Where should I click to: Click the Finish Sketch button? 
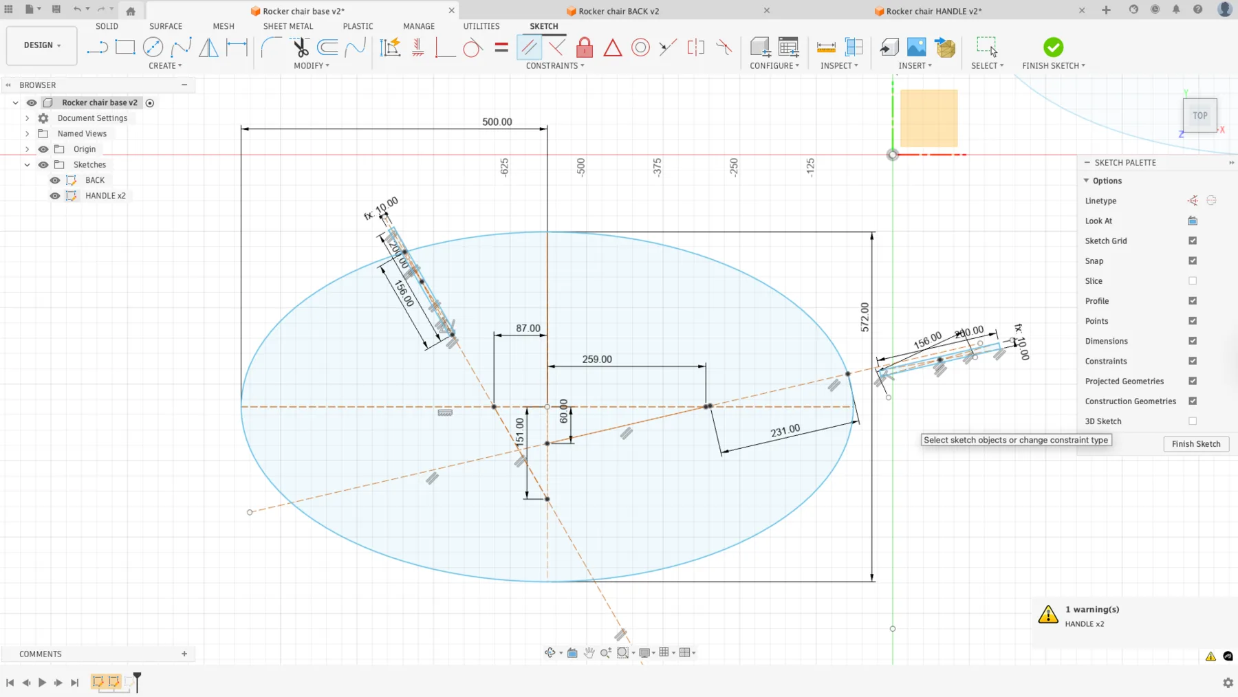click(1195, 444)
